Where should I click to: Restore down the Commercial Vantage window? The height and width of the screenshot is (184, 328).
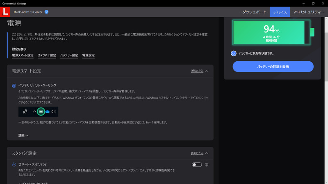coord(313,3)
